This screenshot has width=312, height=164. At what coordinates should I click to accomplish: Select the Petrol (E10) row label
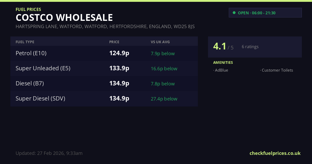[x=31, y=53]
